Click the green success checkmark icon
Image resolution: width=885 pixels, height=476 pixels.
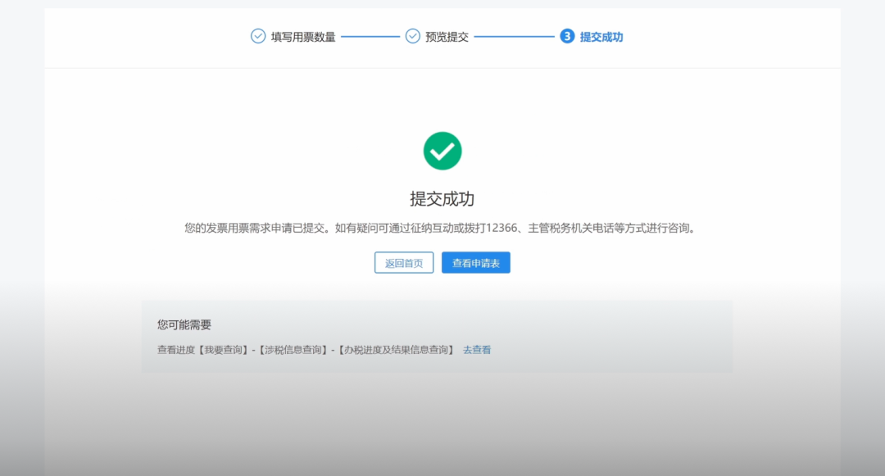tap(442, 151)
